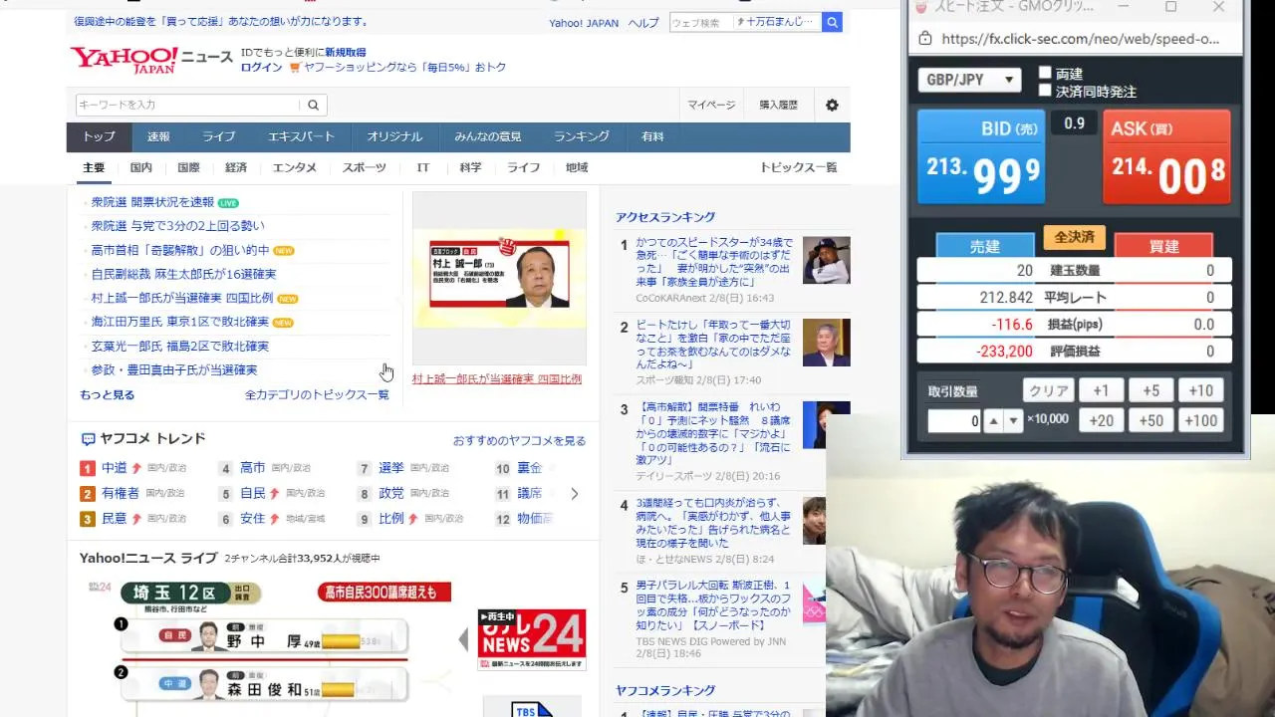This screenshot has height=717, width=1275.
Task: Click the keyword search magnifier icon
Action: (x=313, y=105)
